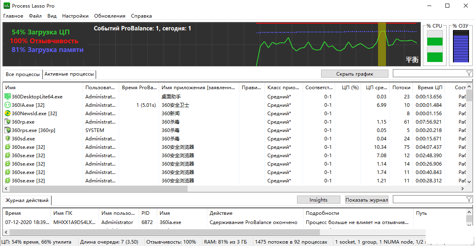The width and height of the screenshot is (475, 246).
Task: Select the 360DesktopLite64.exe process name
Action: tap(37, 97)
